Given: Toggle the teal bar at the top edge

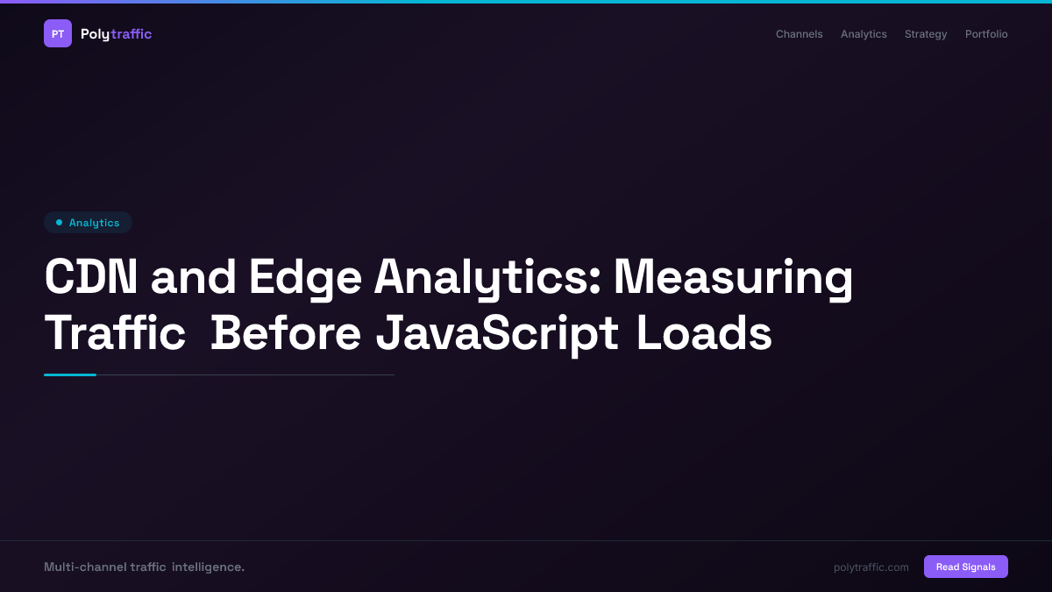Looking at the screenshot, I should pyautogui.click(x=526, y=2).
